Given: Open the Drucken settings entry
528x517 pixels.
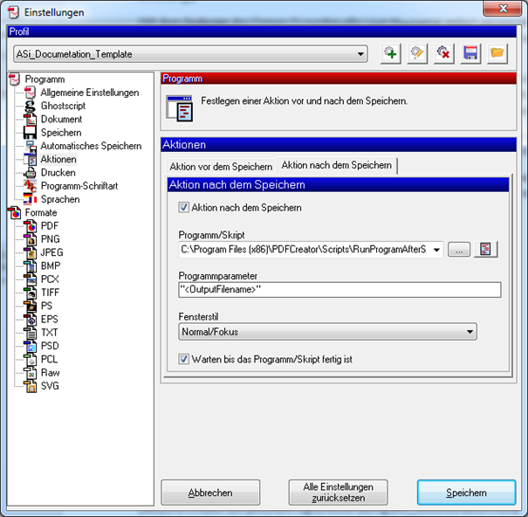Looking at the screenshot, I should 58,173.
